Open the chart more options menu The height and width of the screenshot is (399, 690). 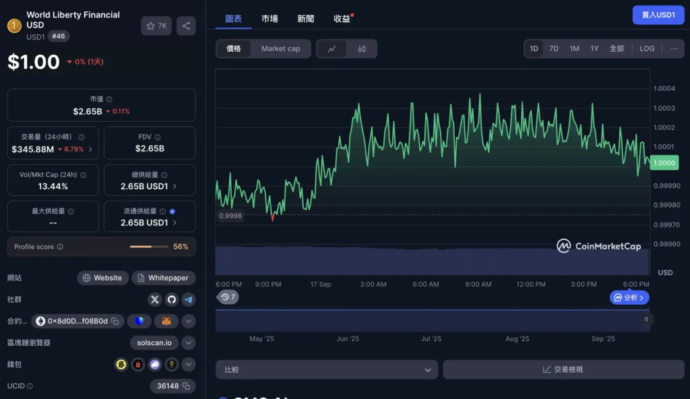(x=674, y=48)
